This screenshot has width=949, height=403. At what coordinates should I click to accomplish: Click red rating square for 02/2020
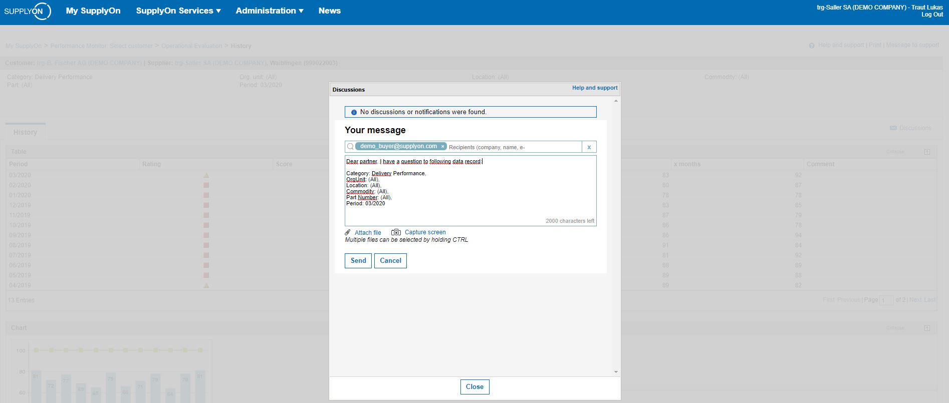coord(206,185)
